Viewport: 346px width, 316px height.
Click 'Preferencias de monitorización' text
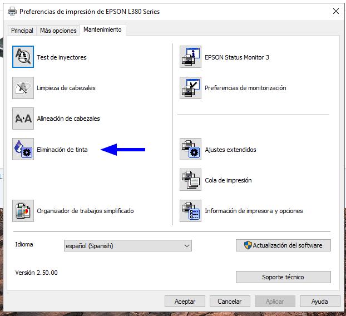[245, 88]
